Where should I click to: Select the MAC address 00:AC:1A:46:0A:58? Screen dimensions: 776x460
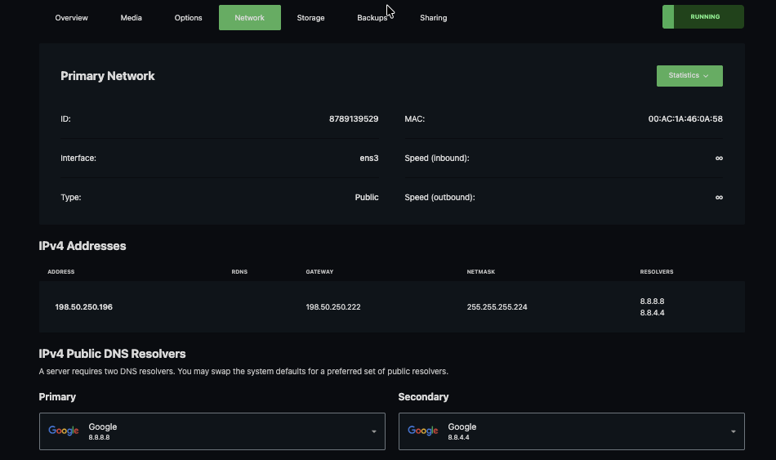[x=685, y=118]
